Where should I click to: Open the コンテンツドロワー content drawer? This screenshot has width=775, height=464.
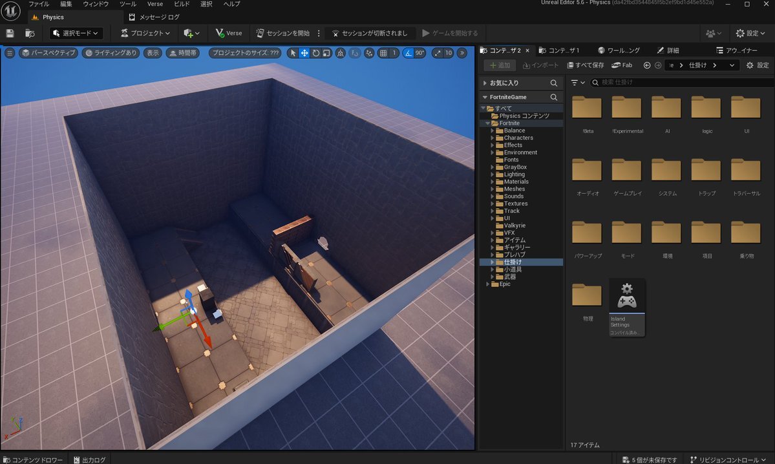(33, 459)
